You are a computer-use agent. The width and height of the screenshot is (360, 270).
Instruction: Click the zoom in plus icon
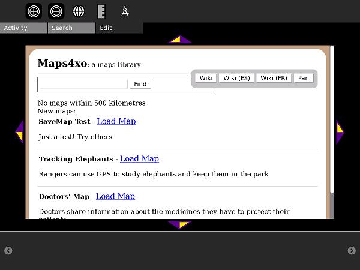coord(34,11)
